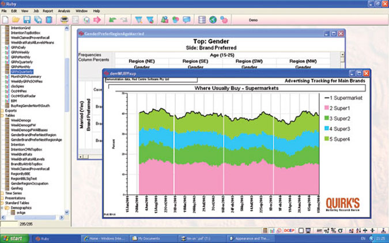Viewport: 389px width, 243px height.
Task: Select MonthGRPsSummary in the tree list
Action: point(27,77)
